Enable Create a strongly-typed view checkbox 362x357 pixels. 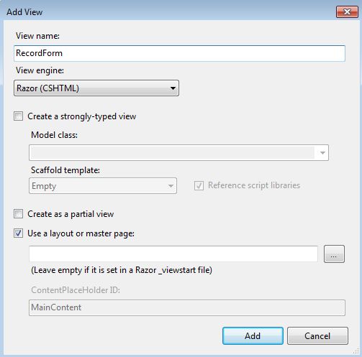pos(18,116)
